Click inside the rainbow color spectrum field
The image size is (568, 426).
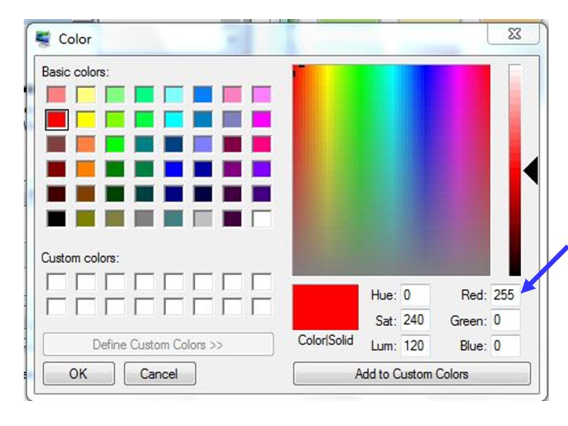pos(391,170)
